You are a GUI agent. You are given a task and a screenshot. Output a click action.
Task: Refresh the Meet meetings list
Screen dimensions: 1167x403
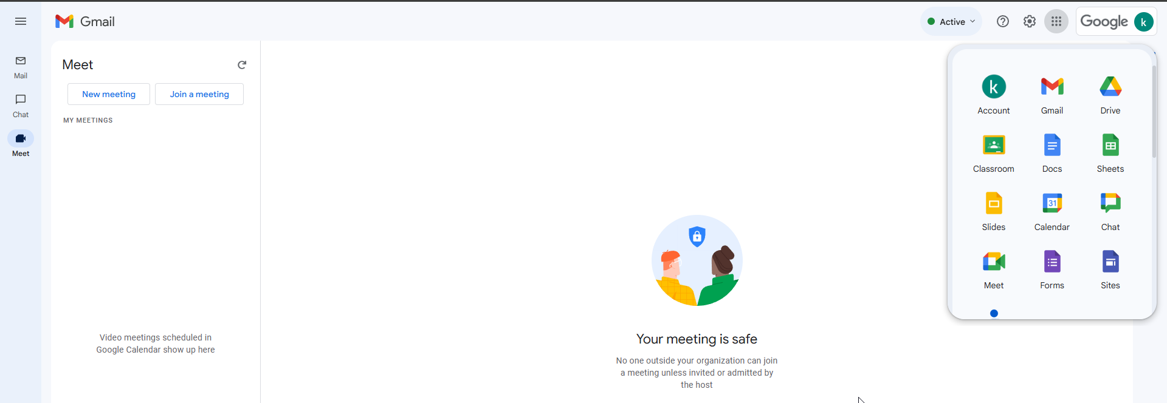pyautogui.click(x=242, y=65)
